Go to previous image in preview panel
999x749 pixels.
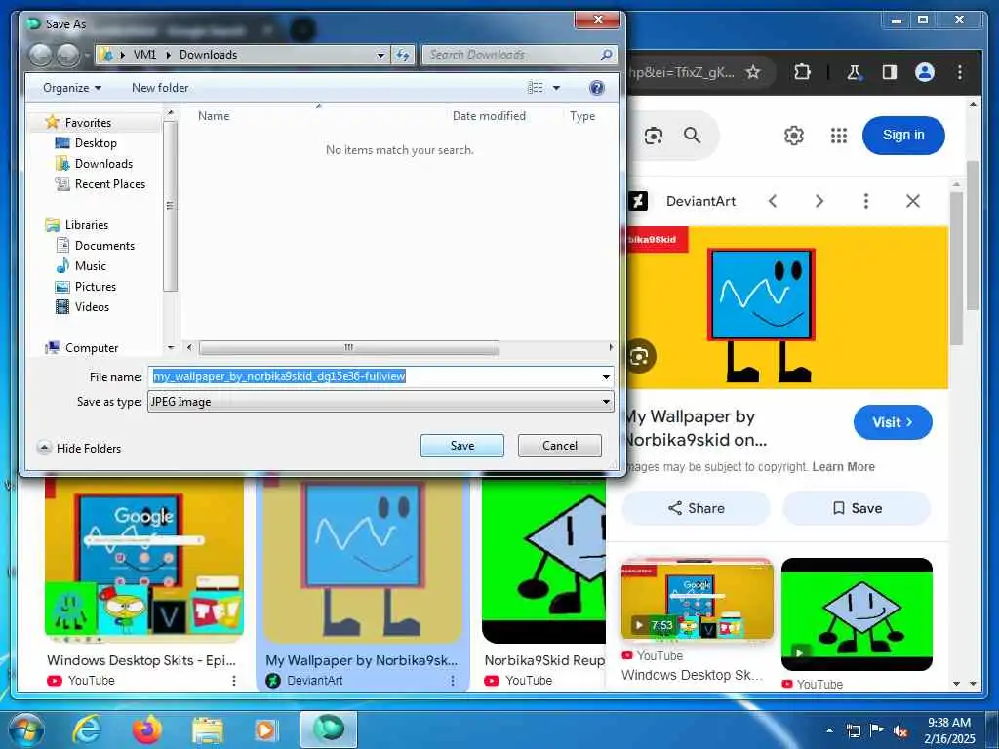[773, 201]
